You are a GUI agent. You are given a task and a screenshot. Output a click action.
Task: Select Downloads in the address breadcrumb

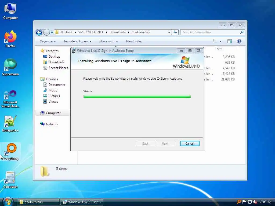tap(118, 32)
